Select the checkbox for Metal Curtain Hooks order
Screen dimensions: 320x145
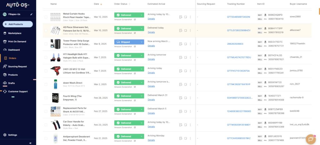[x=46, y=17]
